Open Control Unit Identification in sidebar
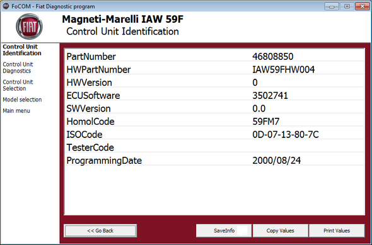The image size is (372, 245). (22, 50)
